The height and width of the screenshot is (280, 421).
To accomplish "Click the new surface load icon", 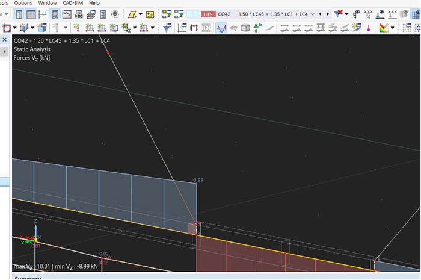I will coord(114,28).
